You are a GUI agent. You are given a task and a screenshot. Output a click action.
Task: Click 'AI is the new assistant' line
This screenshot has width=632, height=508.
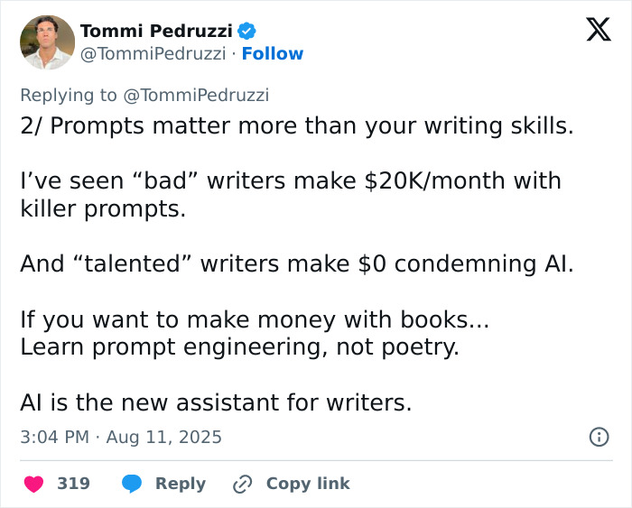click(215, 403)
